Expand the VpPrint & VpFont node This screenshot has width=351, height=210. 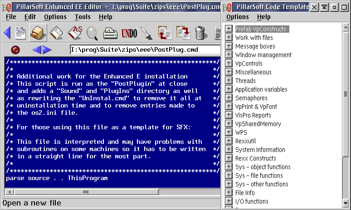[x=229, y=106]
